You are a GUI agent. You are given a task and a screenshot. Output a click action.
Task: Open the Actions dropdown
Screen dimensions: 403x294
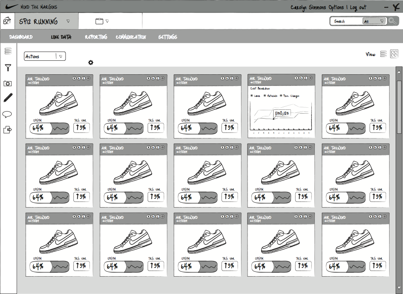click(x=44, y=56)
